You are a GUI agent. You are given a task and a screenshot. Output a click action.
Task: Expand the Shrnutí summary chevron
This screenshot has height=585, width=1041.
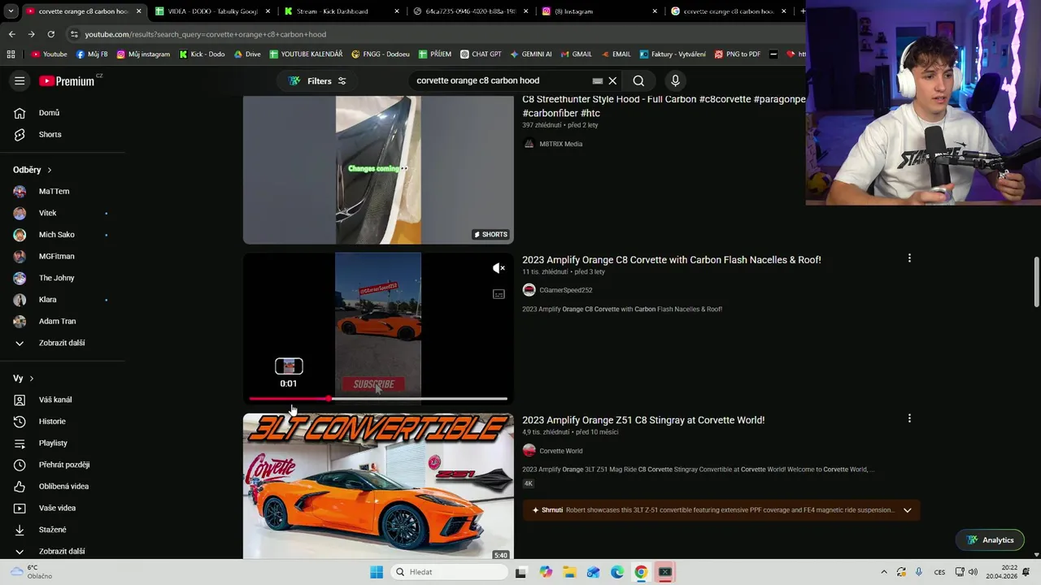[x=907, y=510]
